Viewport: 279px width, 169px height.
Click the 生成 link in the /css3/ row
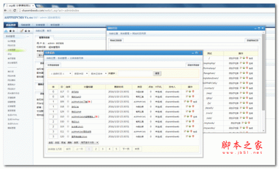(x=251, y=113)
